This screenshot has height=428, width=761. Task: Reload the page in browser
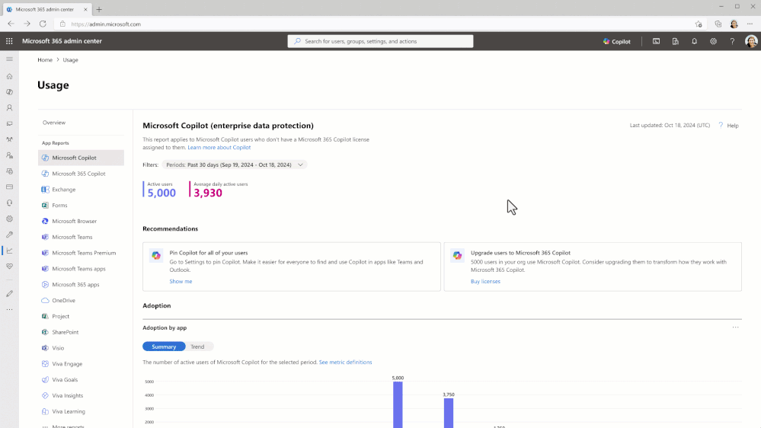(x=43, y=24)
